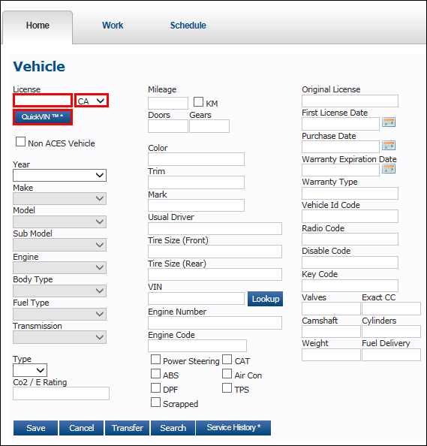Go to the Schedule tab
427x446 pixels.
[188, 26]
